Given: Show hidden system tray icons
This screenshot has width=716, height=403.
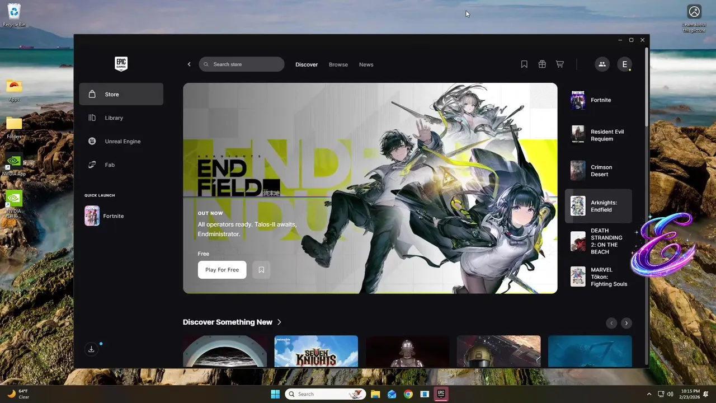Looking at the screenshot, I should coord(649,394).
